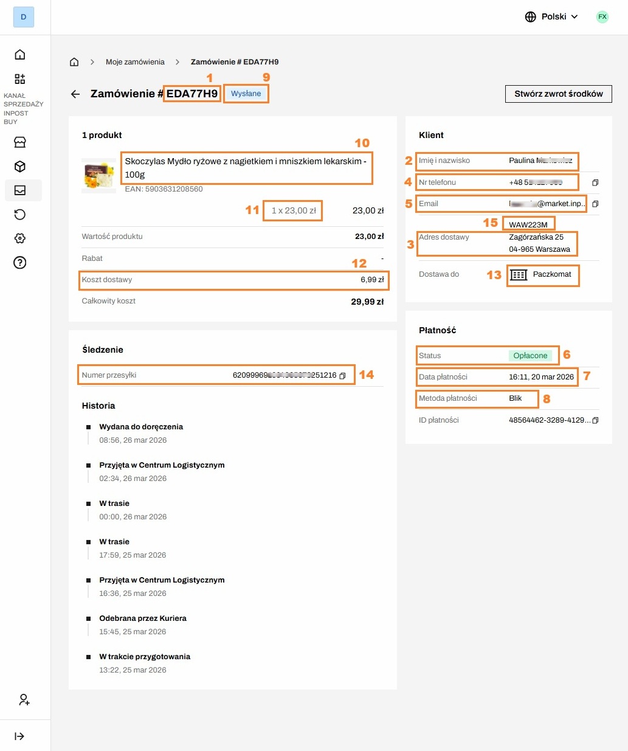Click the add user icon
The image size is (628, 751).
coord(24,700)
